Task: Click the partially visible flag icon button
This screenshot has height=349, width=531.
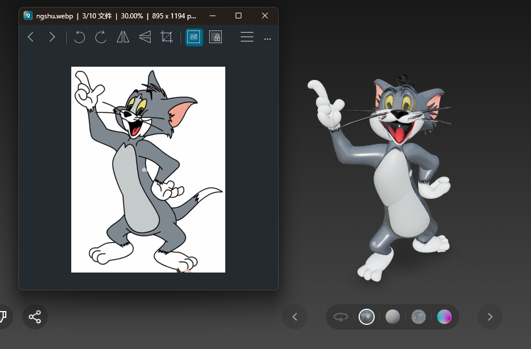Action: [3, 317]
